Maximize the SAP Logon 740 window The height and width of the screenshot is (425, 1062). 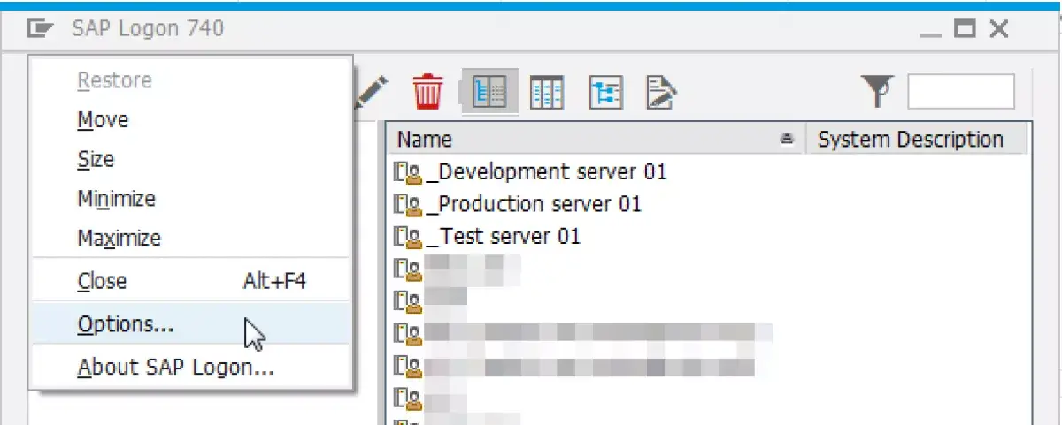click(x=965, y=29)
